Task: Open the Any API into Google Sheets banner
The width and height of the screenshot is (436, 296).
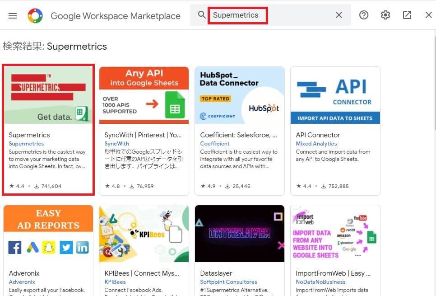Action: (144, 95)
